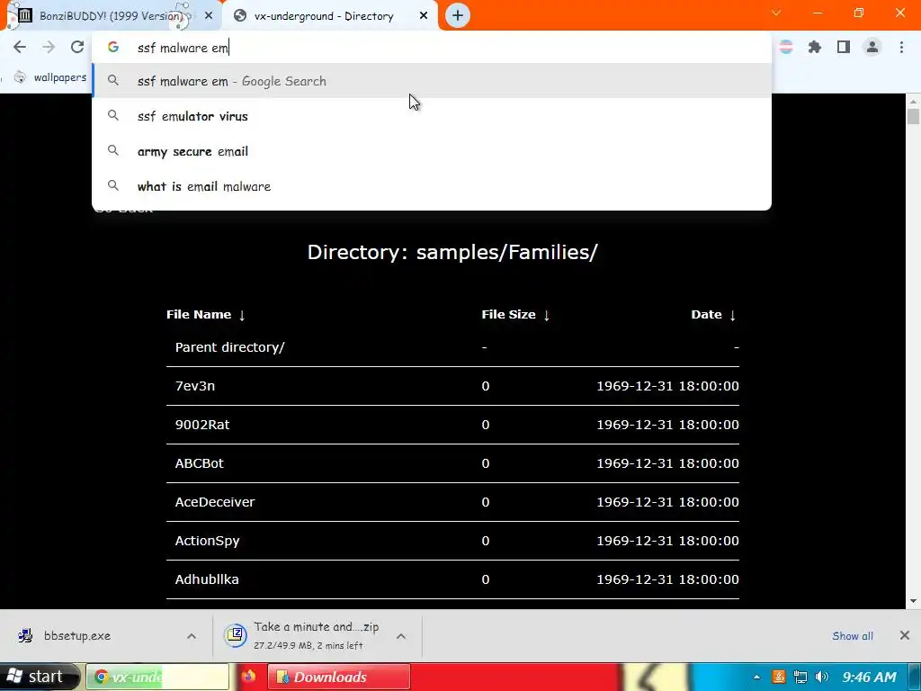Screen dimensions: 921x691
Task: Open the Adhubllka folder
Action: pos(207,579)
